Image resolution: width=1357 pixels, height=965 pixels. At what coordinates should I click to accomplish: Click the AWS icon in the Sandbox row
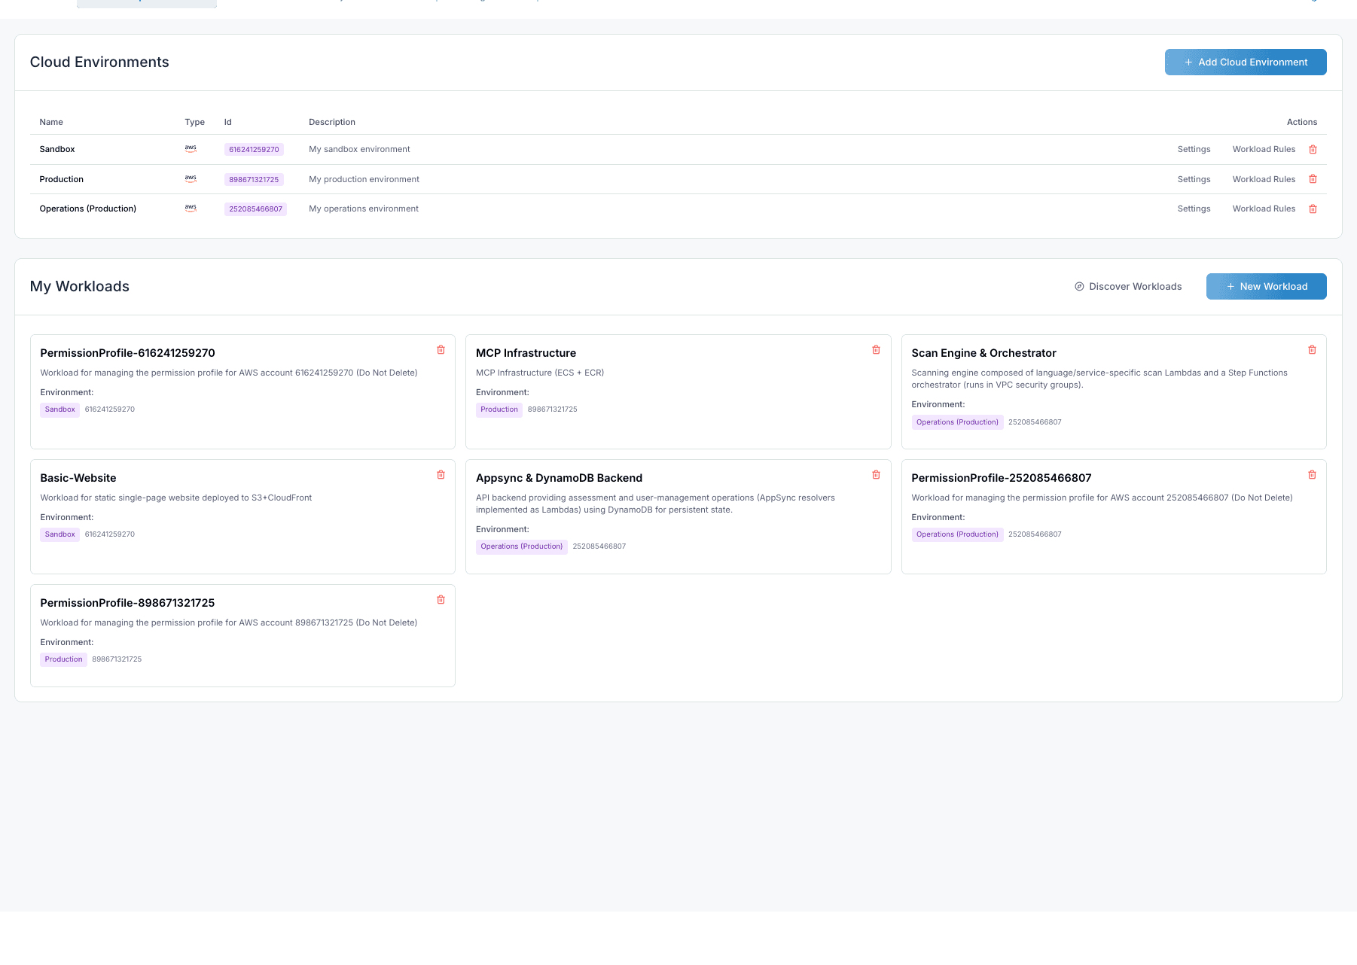(191, 148)
